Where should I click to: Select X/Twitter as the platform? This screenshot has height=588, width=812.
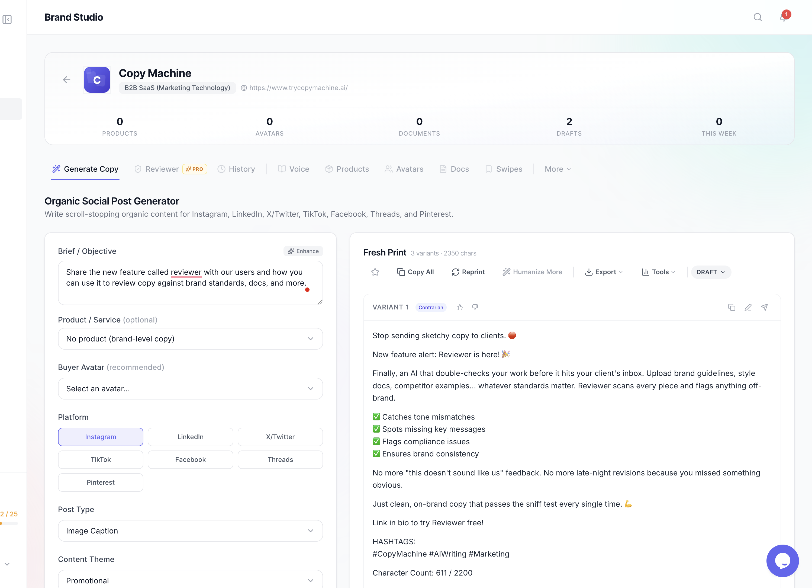point(280,437)
